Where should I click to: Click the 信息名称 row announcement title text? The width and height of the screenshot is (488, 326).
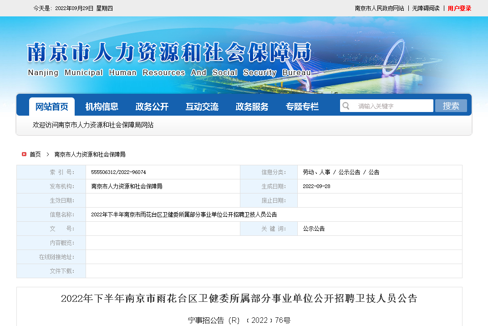tap(184, 214)
